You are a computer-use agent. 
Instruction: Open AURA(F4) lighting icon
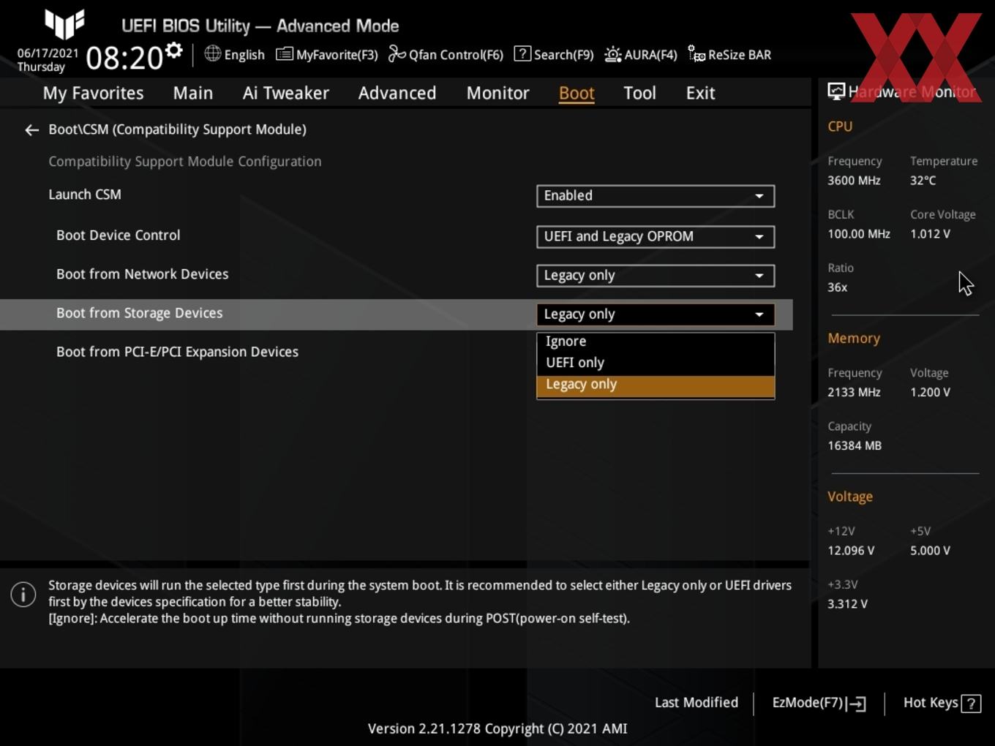coord(612,54)
